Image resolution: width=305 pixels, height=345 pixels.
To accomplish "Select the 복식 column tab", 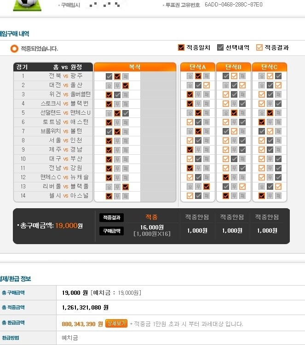I will click(x=135, y=67).
